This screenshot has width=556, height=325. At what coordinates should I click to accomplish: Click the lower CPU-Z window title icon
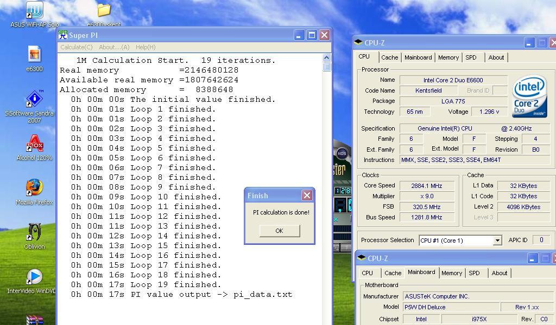(361, 258)
